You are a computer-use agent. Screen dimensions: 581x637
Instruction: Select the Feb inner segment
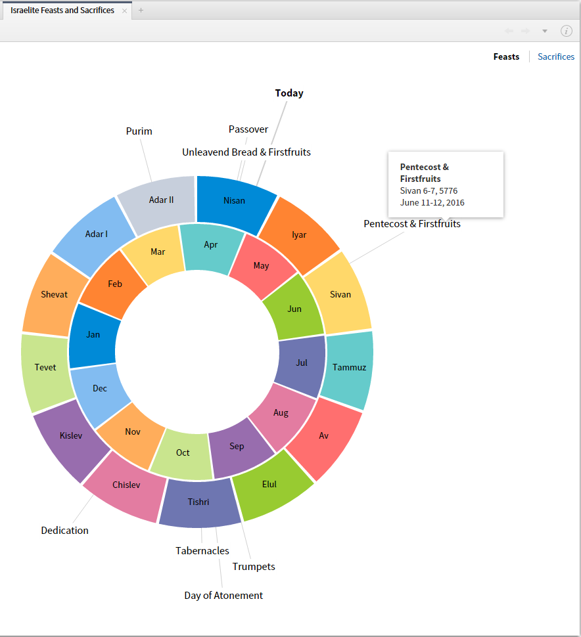[115, 284]
